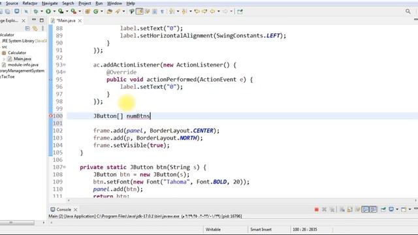Toggle Show Console on Standard Out
This screenshot has width=418, height=235.
[365, 210]
